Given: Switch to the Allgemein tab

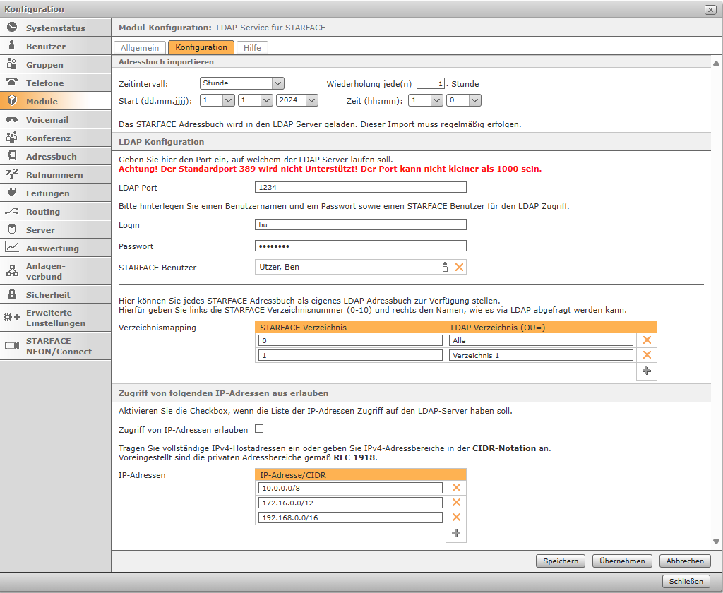Looking at the screenshot, I should click(140, 48).
